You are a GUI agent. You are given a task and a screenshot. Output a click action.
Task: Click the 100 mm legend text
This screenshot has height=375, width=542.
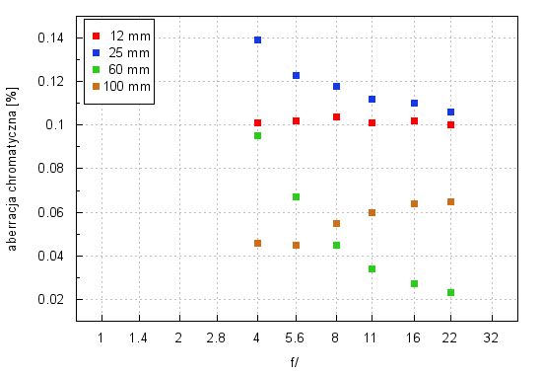coord(127,86)
